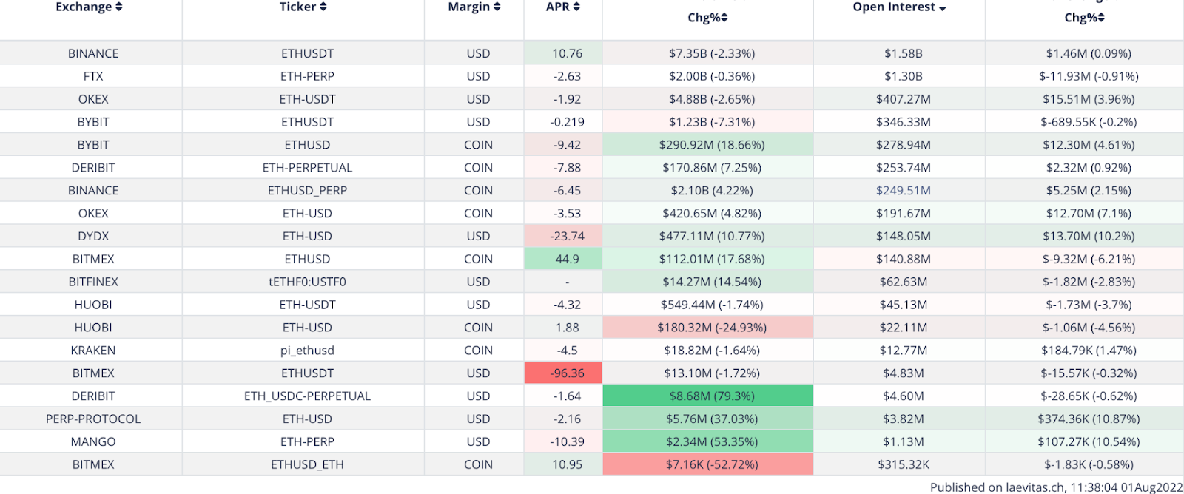Click open interest $315.32K
1184x494 pixels.
click(x=899, y=465)
